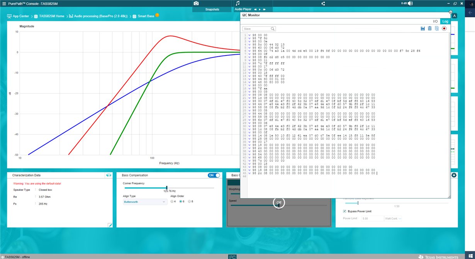Click the I2C button in the status bar
This screenshot has width=475, height=259.
point(232,257)
